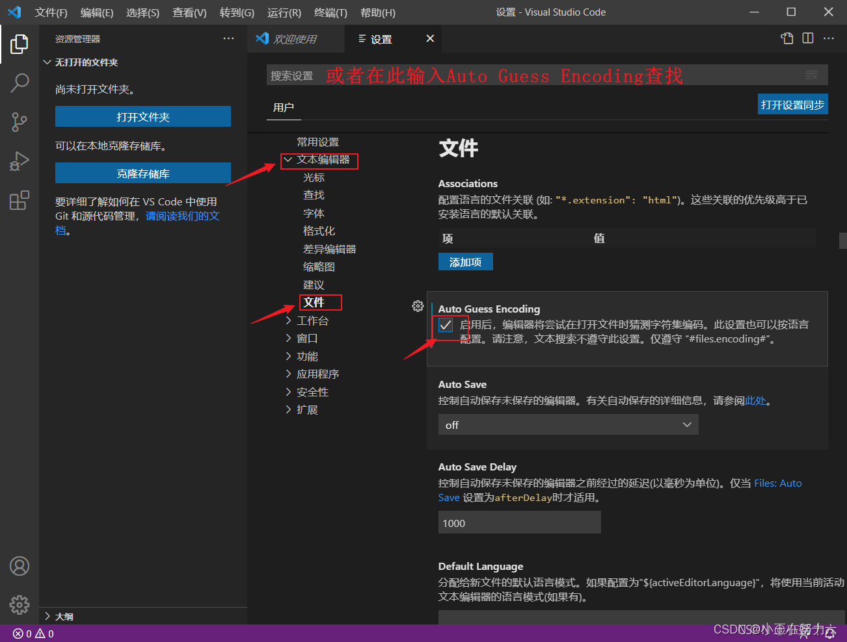
Task: Click the 克隆存储库 button
Action: (143, 173)
